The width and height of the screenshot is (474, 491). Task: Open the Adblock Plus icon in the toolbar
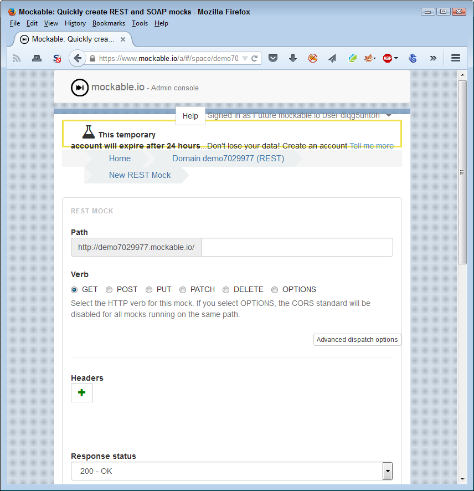coord(387,58)
